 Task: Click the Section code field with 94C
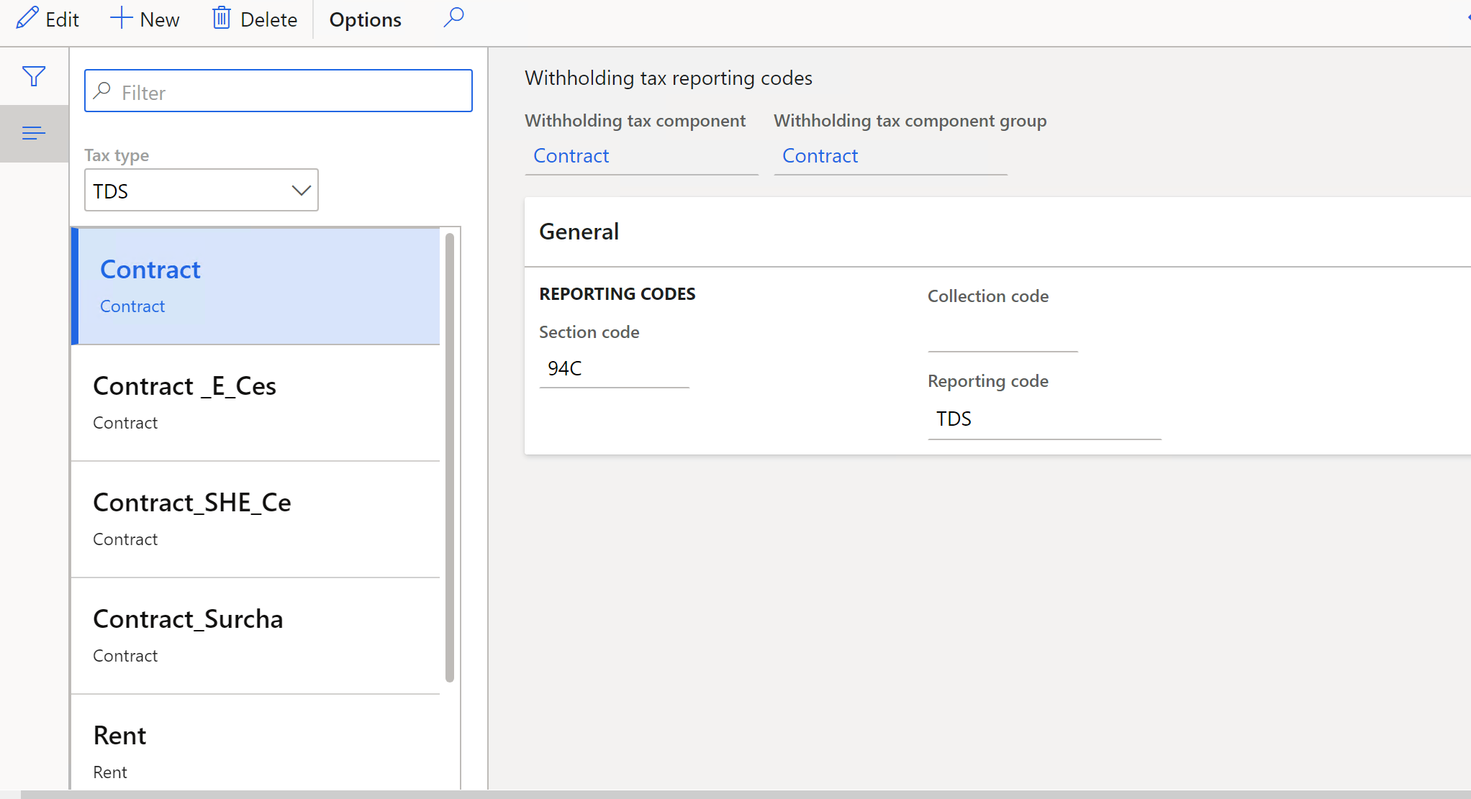614,368
